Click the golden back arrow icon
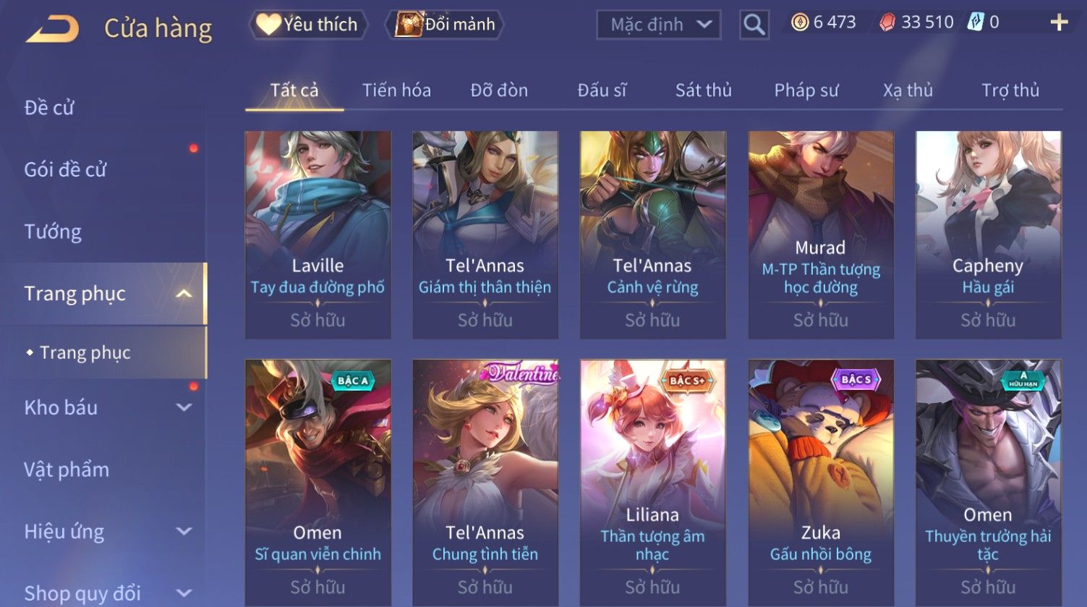 (x=53, y=29)
